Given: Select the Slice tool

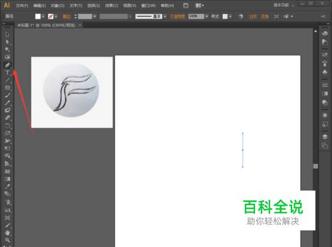Looking at the screenshot, I should [7, 225].
